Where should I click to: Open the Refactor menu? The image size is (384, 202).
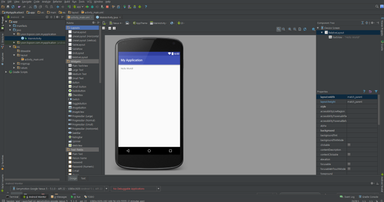(57, 2)
